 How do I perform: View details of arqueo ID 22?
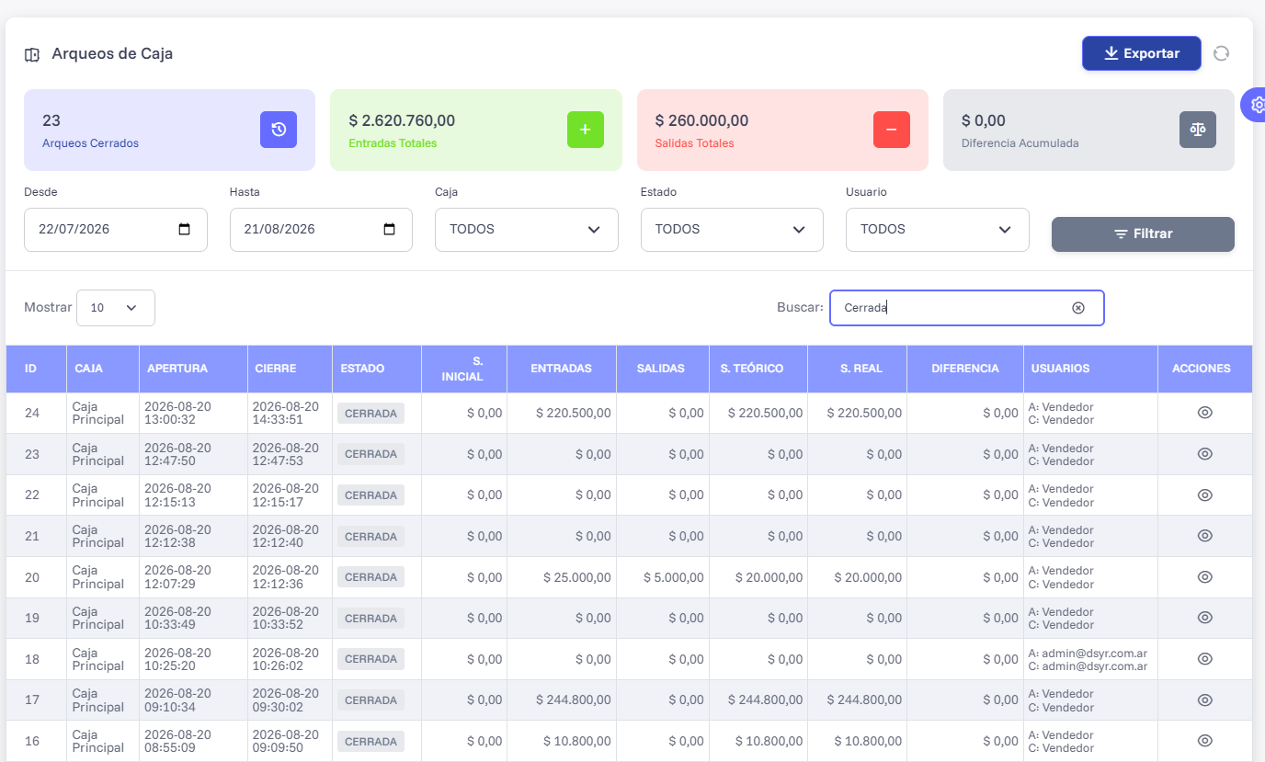(1205, 495)
